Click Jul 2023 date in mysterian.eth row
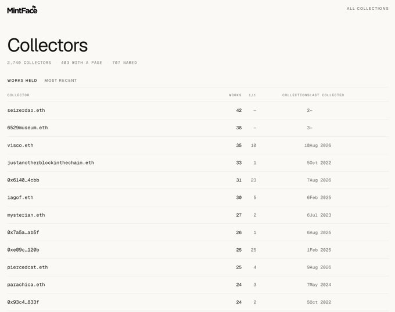Image resolution: width=395 pixels, height=312 pixels. 321,215
